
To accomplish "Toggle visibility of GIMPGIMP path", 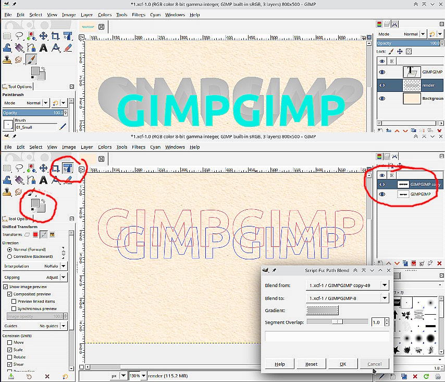I will 382,194.
